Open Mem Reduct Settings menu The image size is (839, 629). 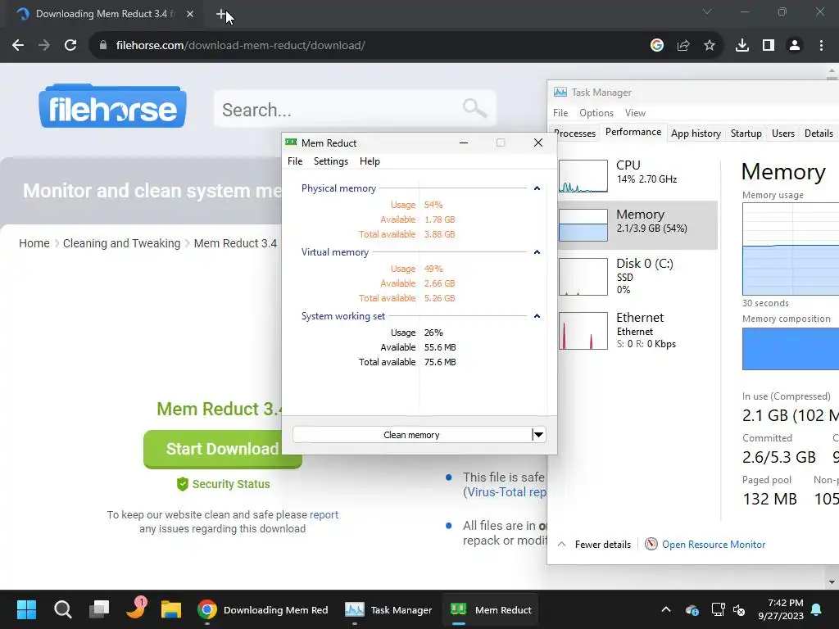pos(331,161)
